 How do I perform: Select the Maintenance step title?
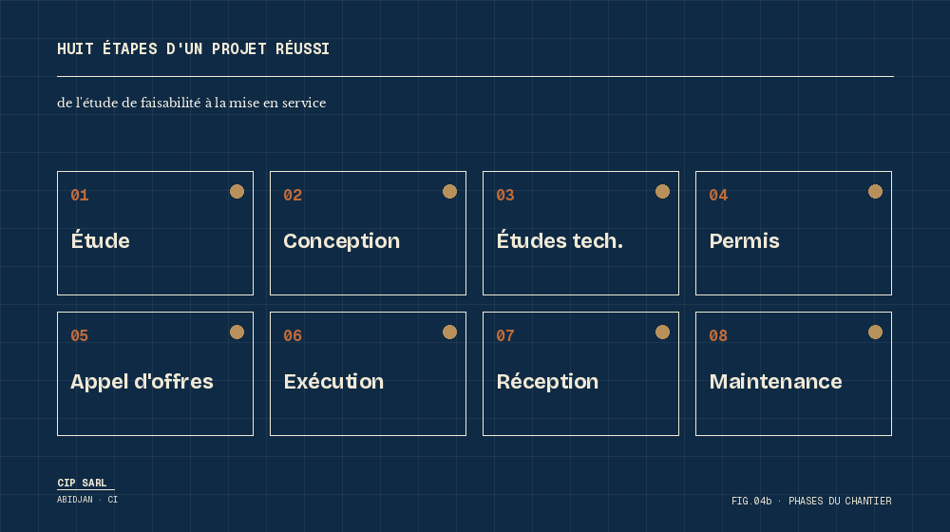tap(775, 382)
